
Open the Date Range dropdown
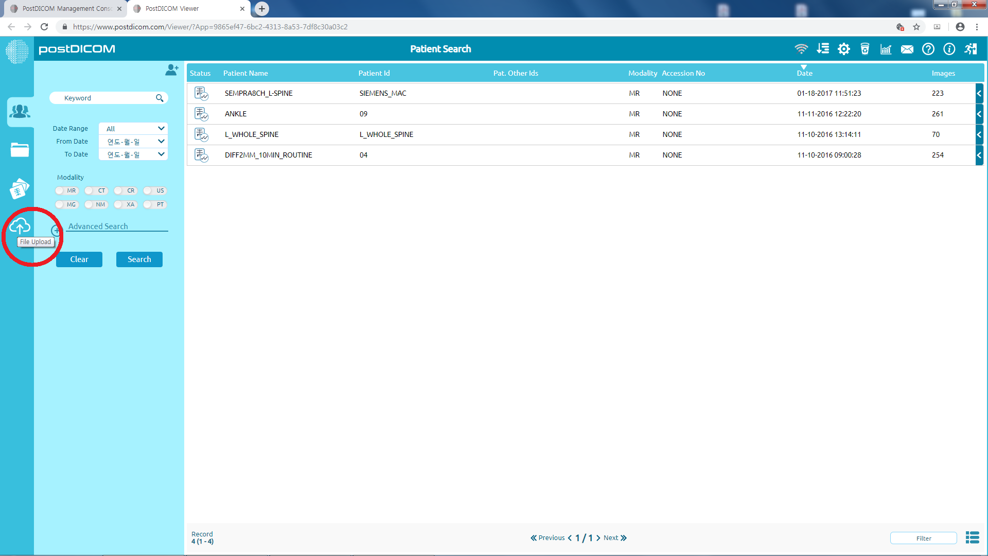coord(133,128)
